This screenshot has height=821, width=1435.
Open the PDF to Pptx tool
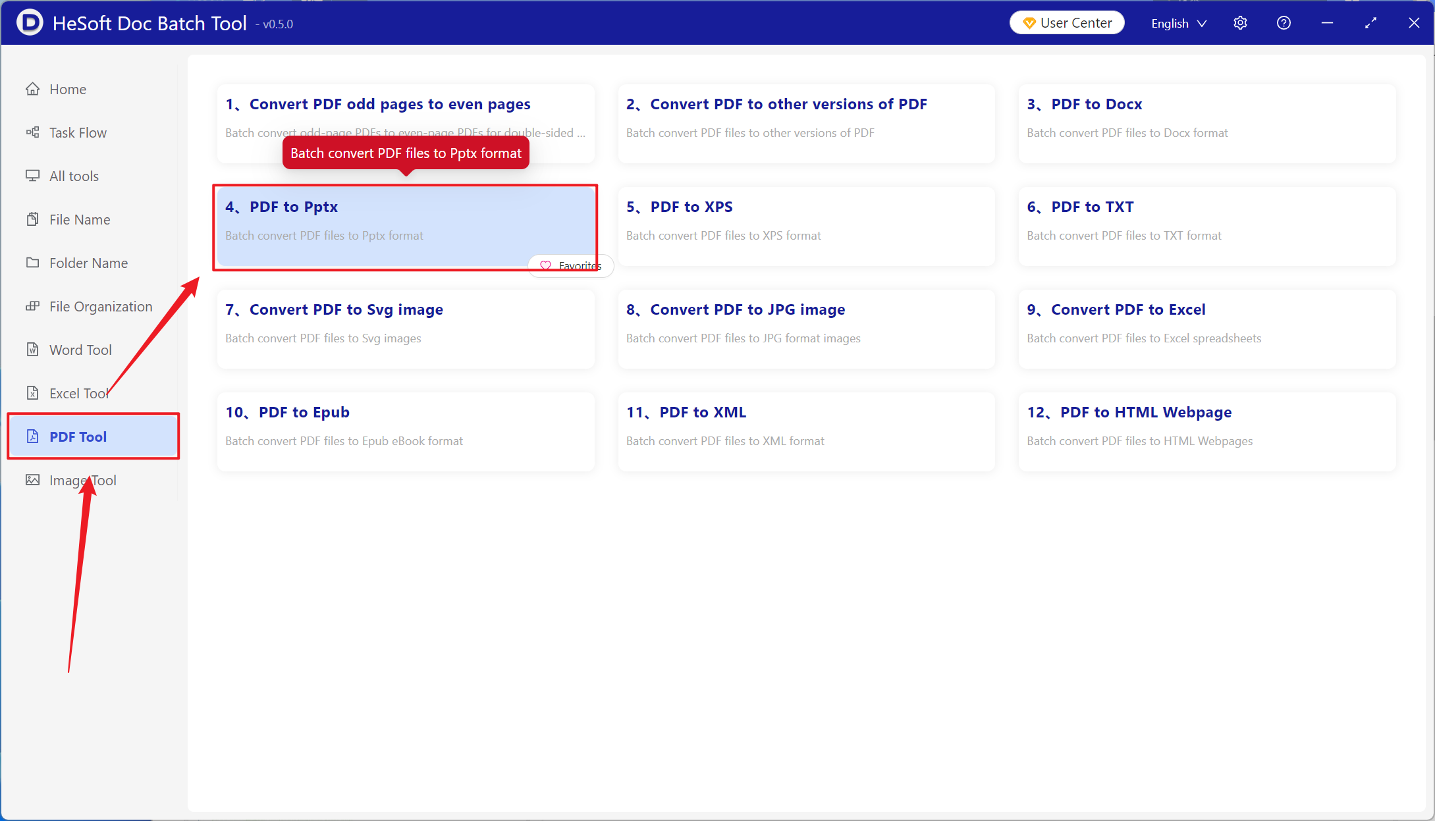click(x=406, y=226)
